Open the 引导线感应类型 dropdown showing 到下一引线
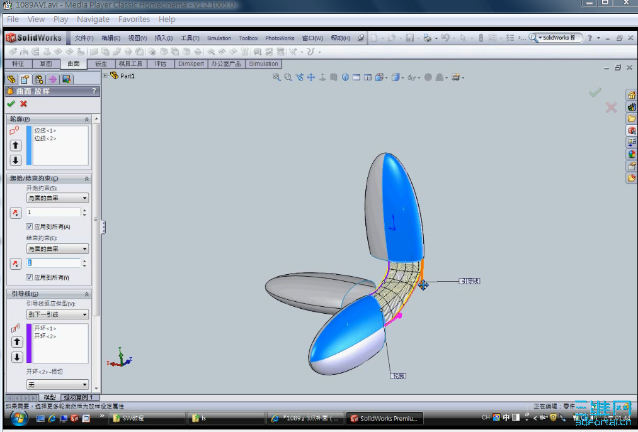 57,314
